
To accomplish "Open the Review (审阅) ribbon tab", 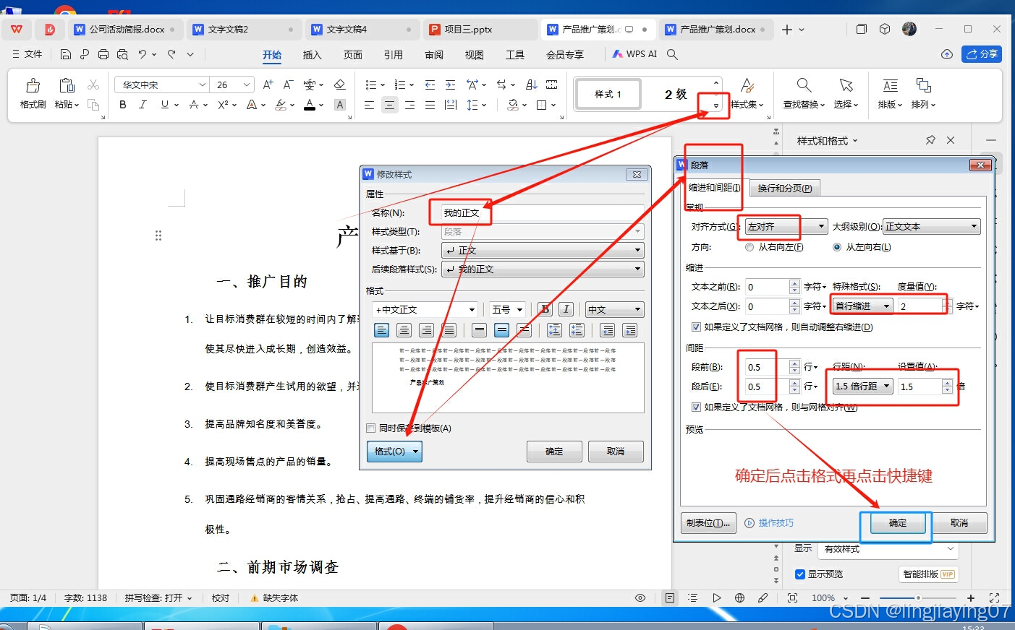I will click(x=433, y=55).
